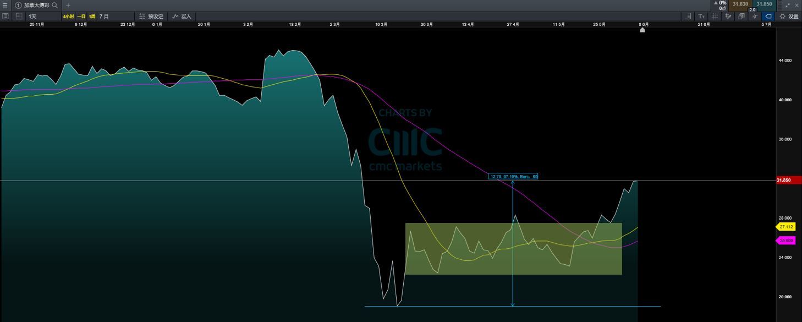The image size is (802, 322).
Task: Add a new chart tab with plus
Action: [68, 5]
